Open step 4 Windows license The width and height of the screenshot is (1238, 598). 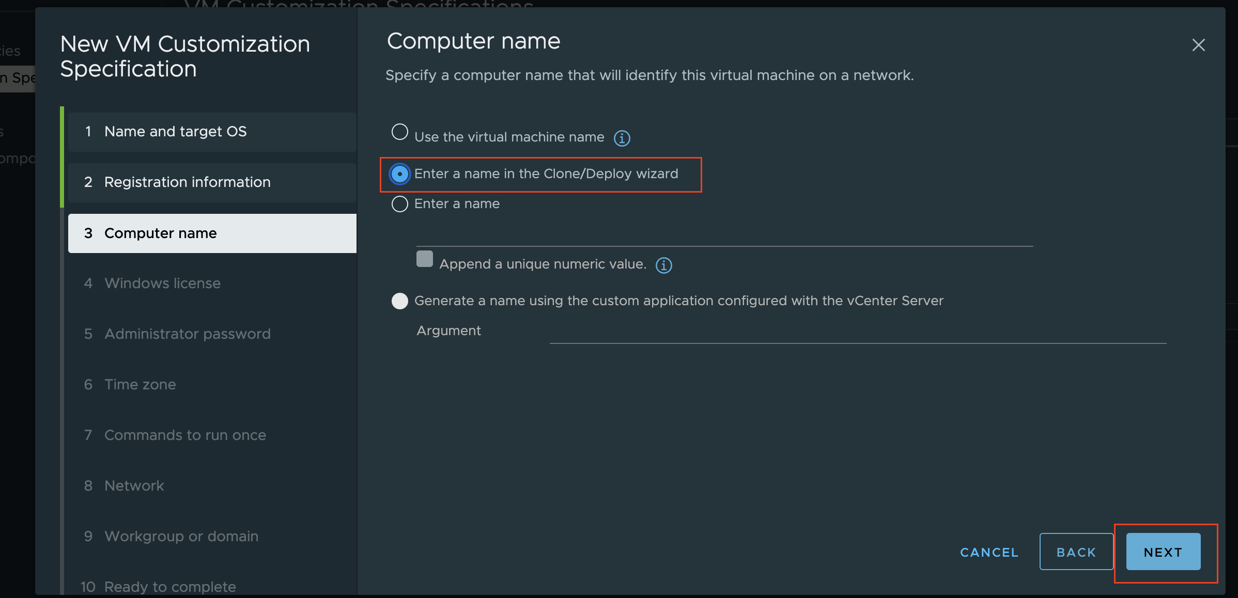tap(162, 284)
